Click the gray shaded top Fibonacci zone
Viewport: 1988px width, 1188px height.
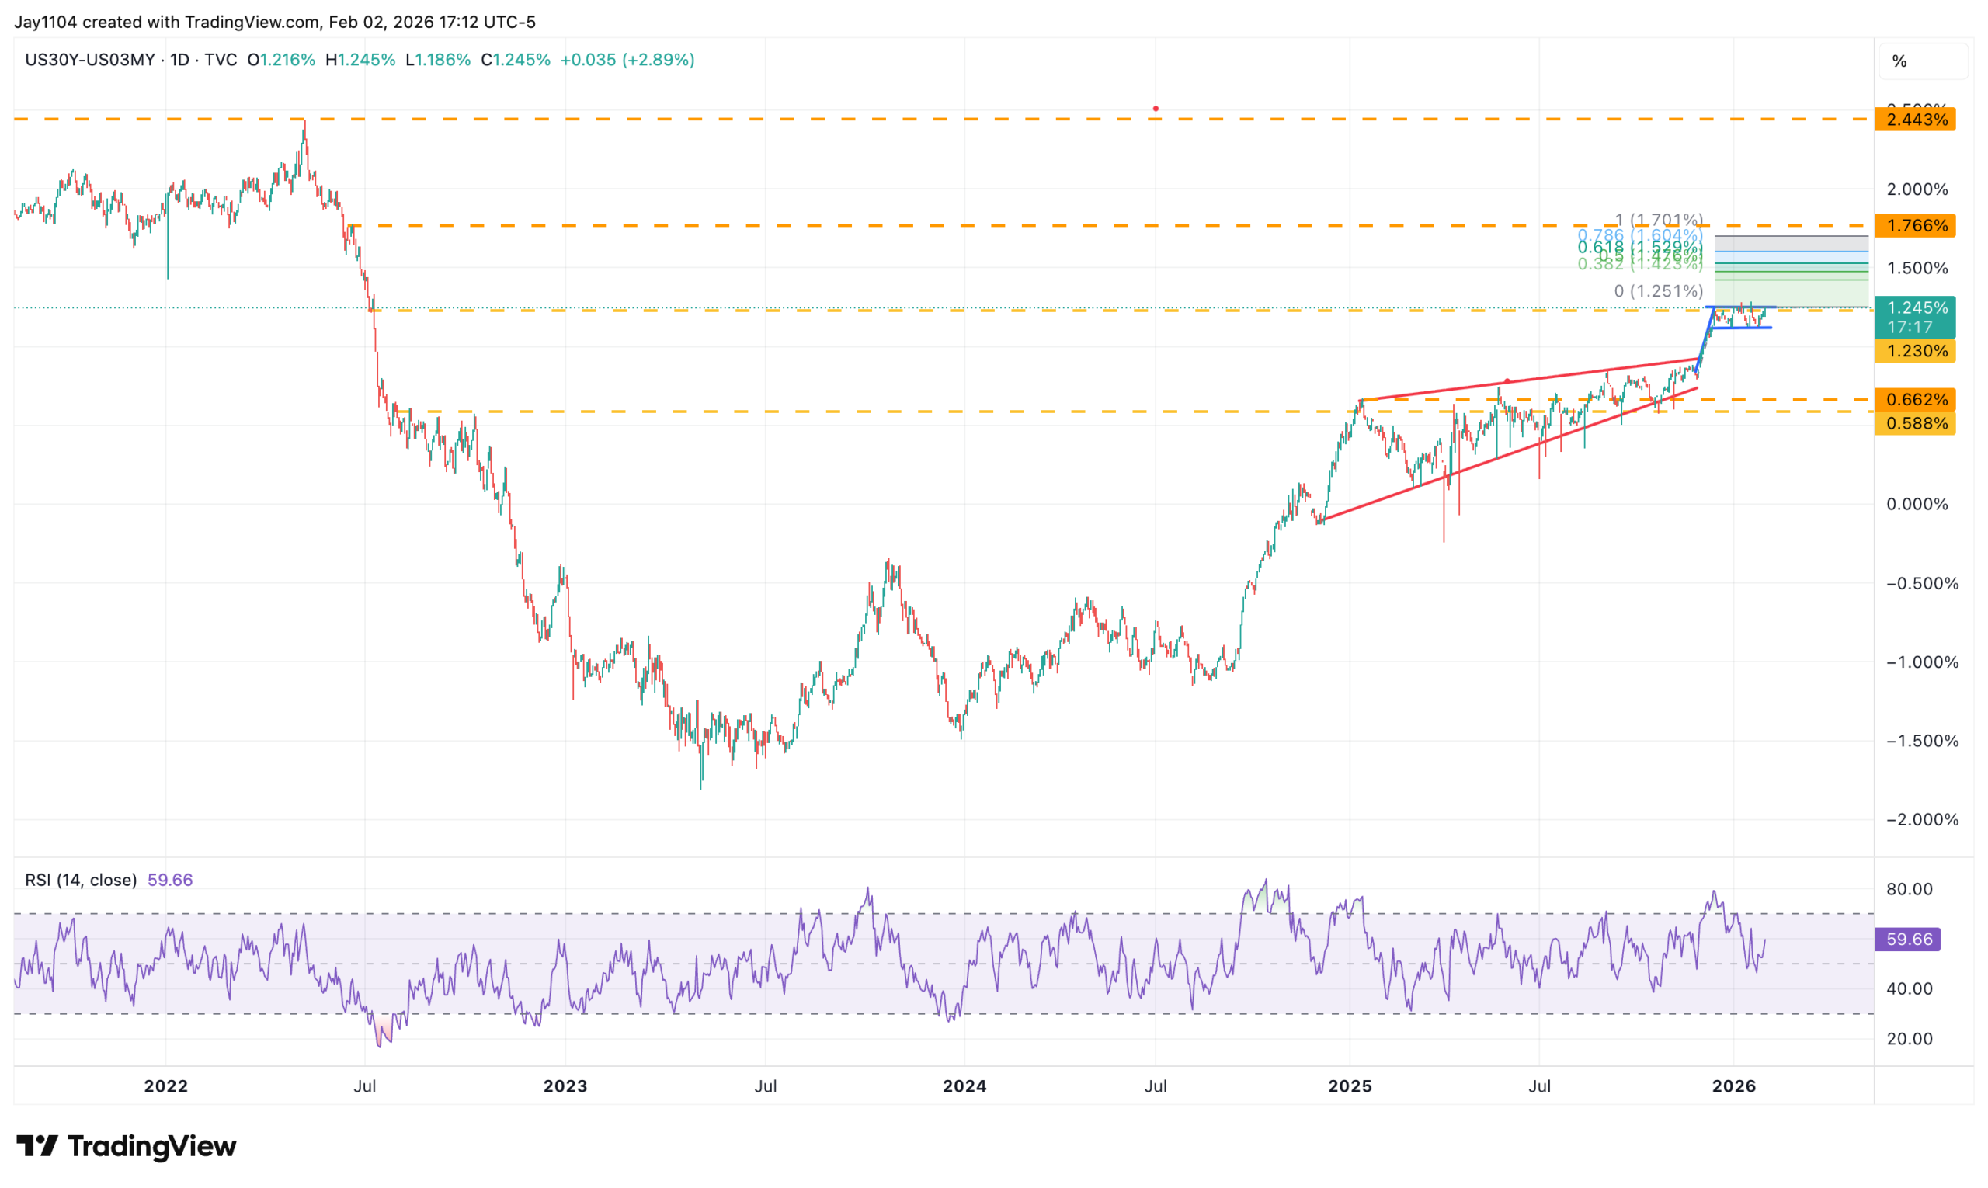click(x=1791, y=243)
